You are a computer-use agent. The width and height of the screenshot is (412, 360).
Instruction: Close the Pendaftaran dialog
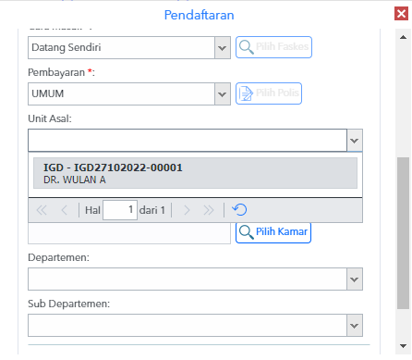coord(401,14)
